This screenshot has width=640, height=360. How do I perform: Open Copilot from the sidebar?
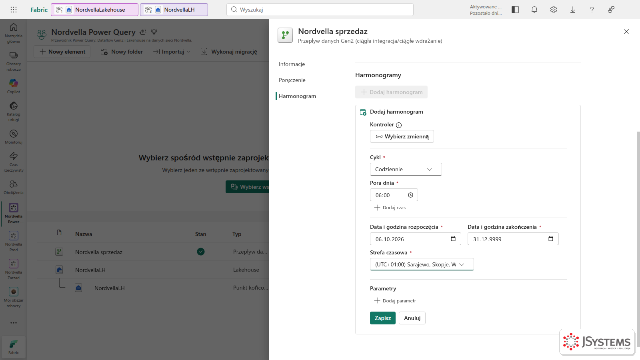pos(14,86)
